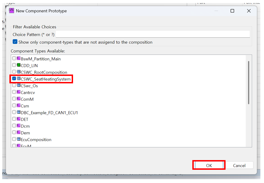The image size is (264, 183).
Task: Click the CSwc_Os component icon
Action: (x=19, y=86)
